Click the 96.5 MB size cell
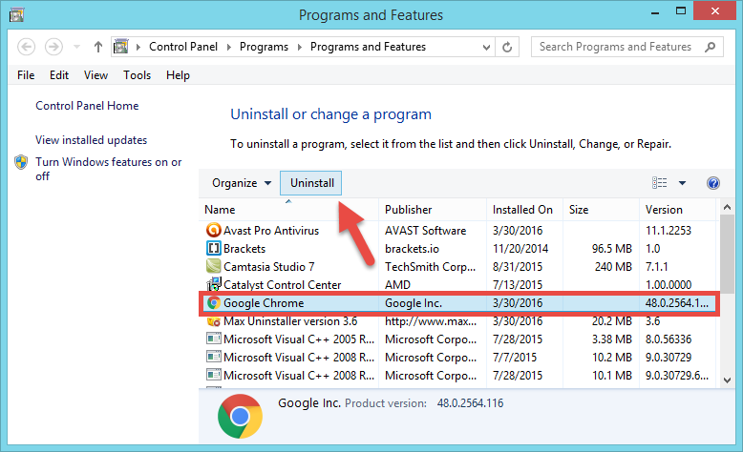The image size is (743, 452). 612,249
